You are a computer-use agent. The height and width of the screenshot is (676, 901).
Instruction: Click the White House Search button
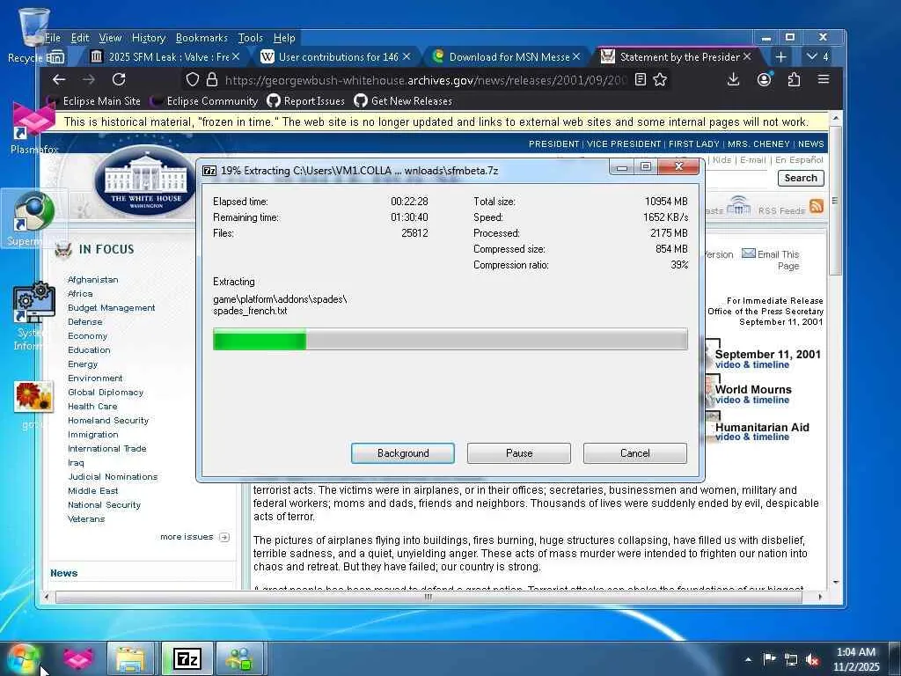tap(801, 178)
